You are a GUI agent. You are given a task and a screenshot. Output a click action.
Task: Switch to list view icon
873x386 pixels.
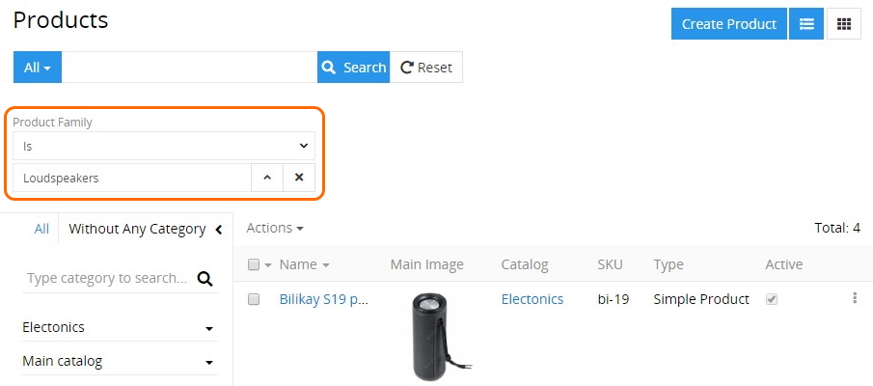[806, 24]
